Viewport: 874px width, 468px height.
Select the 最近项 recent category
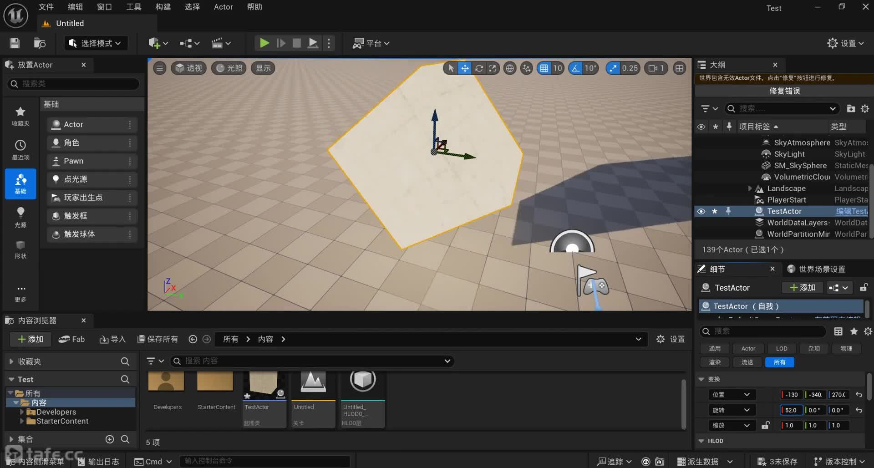(20, 150)
